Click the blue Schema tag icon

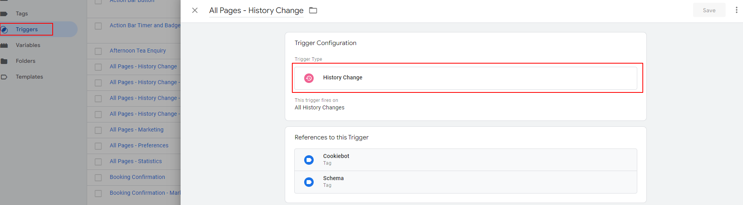[309, 182]
